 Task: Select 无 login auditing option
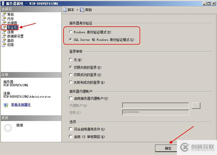click(71, 60)
